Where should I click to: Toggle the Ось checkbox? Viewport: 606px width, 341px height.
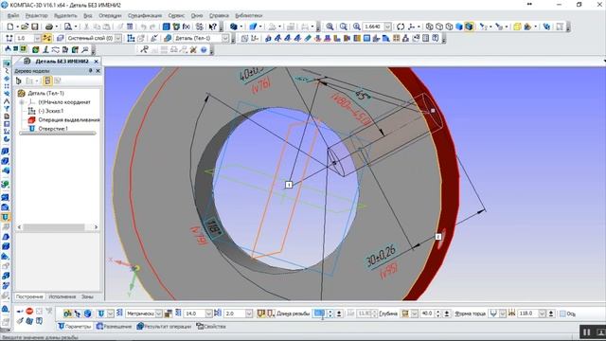(x=562, y=314)
